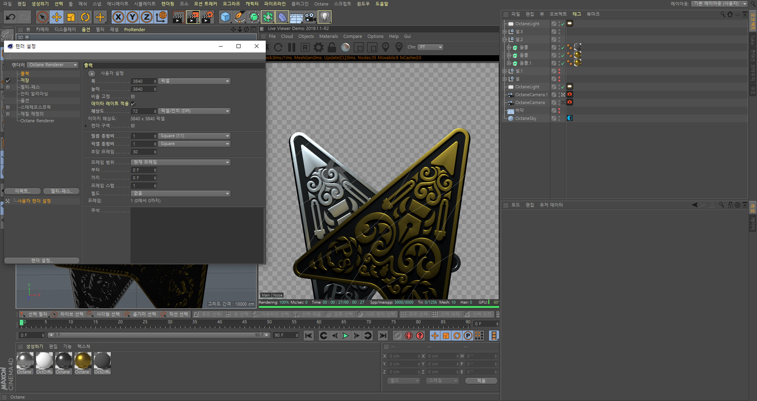Open the 필드 없음 dropdown
The image size is (757, 401).
[x=181, y=194]
